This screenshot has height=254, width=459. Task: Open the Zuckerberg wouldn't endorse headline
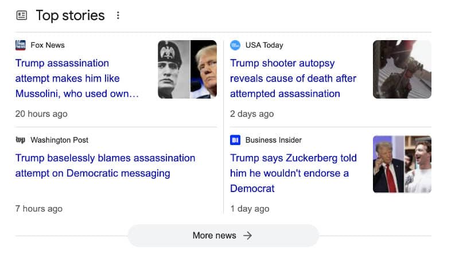click(x=293, y=173)
